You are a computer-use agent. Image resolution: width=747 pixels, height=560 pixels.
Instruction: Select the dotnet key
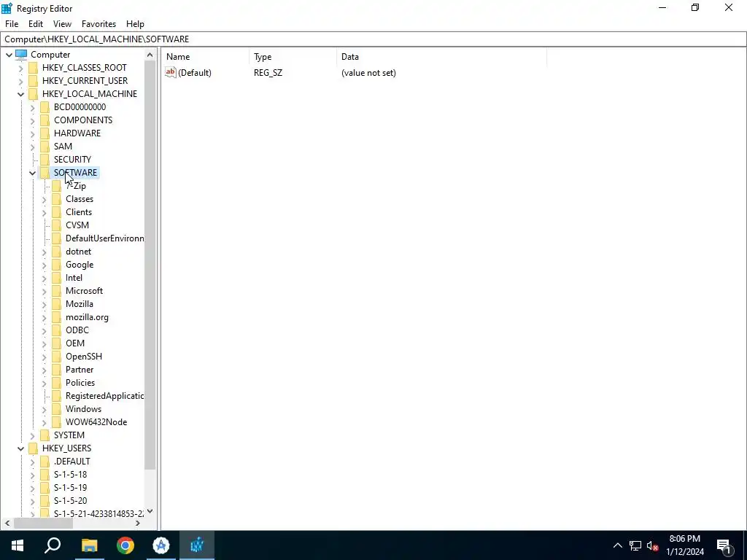tap(78, 252)
